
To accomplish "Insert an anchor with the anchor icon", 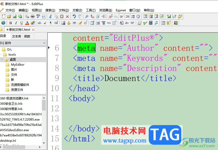I will (69, 23).
